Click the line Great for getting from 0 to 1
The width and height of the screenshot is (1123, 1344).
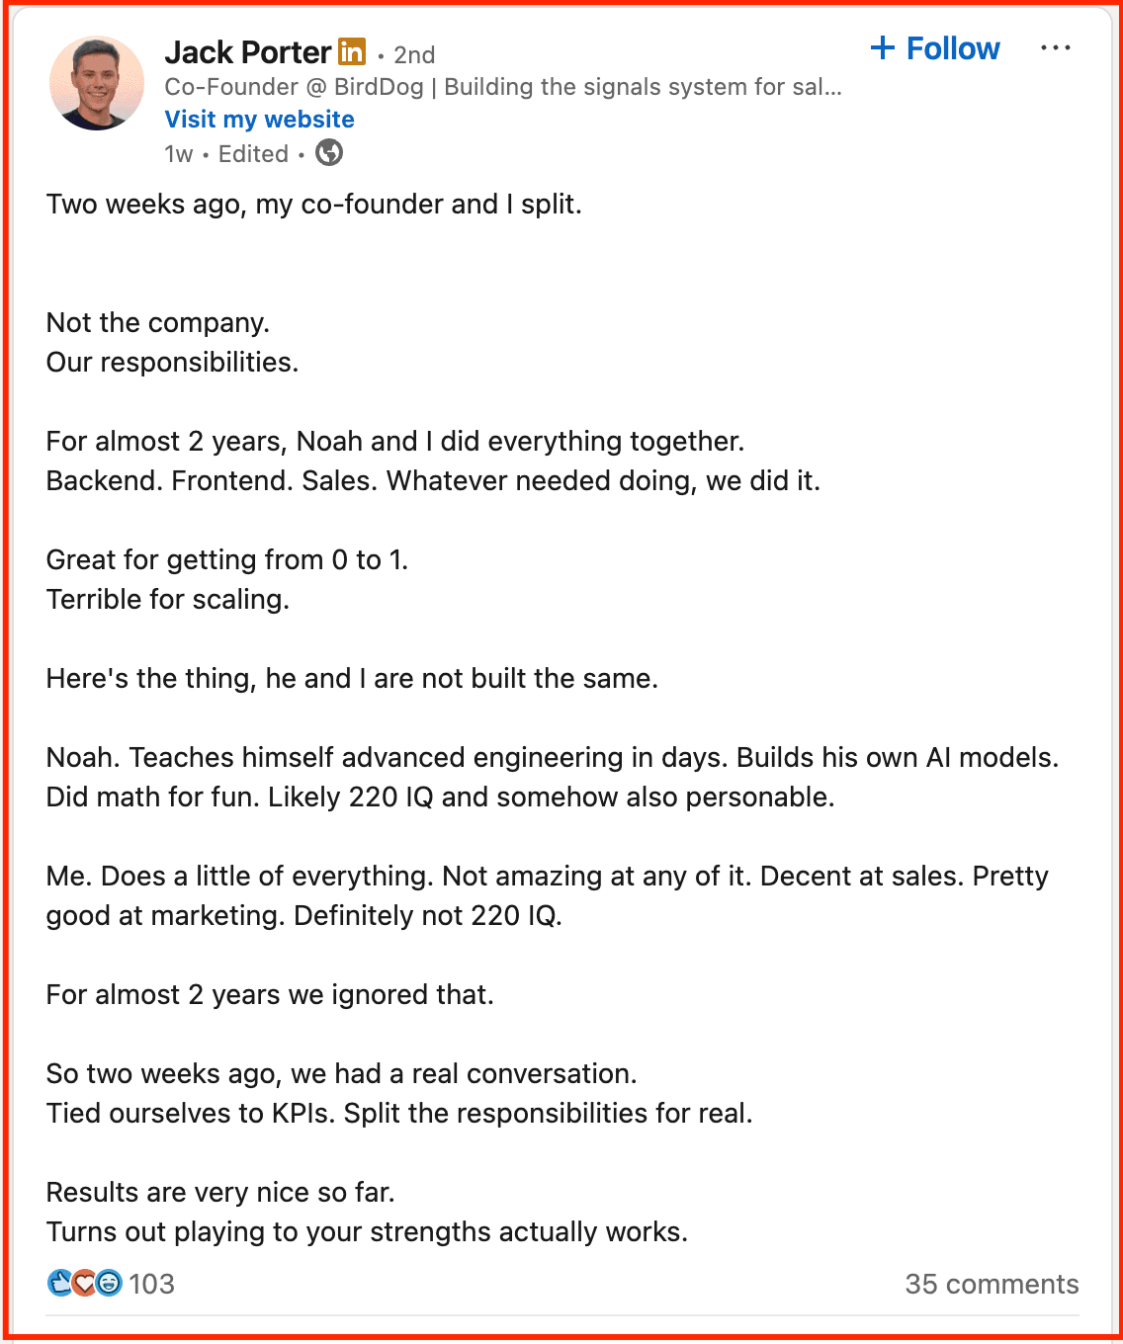(x=227, y=560)
